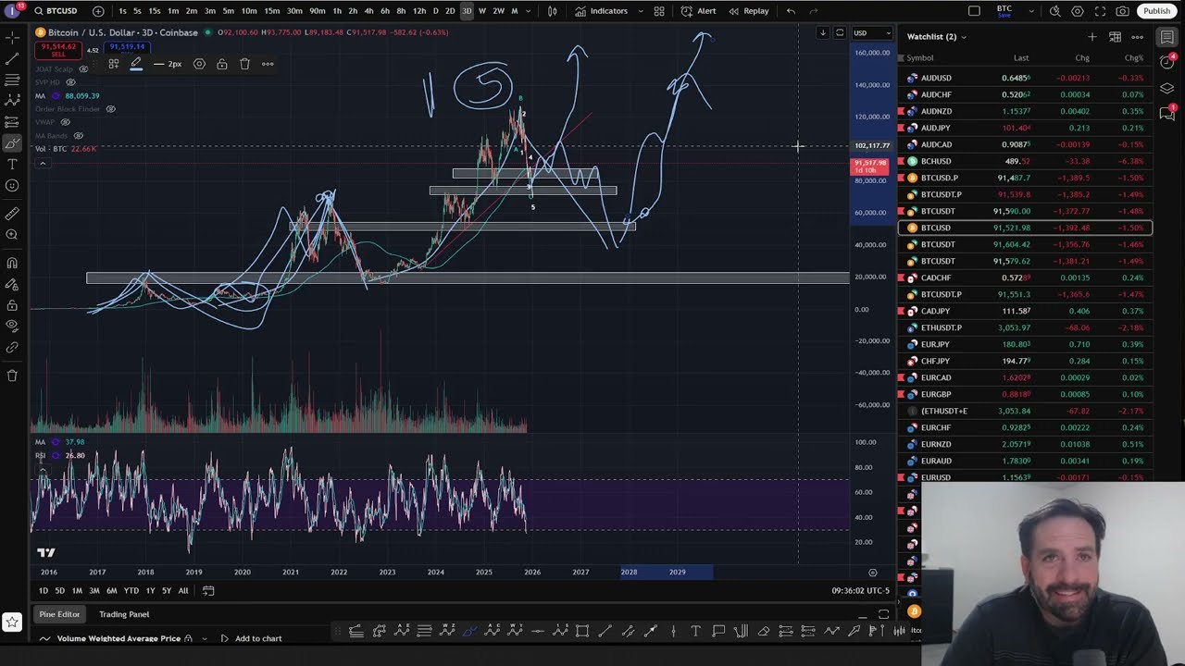
Task: Open indicator templates grid icon
Action: [659, 11]
